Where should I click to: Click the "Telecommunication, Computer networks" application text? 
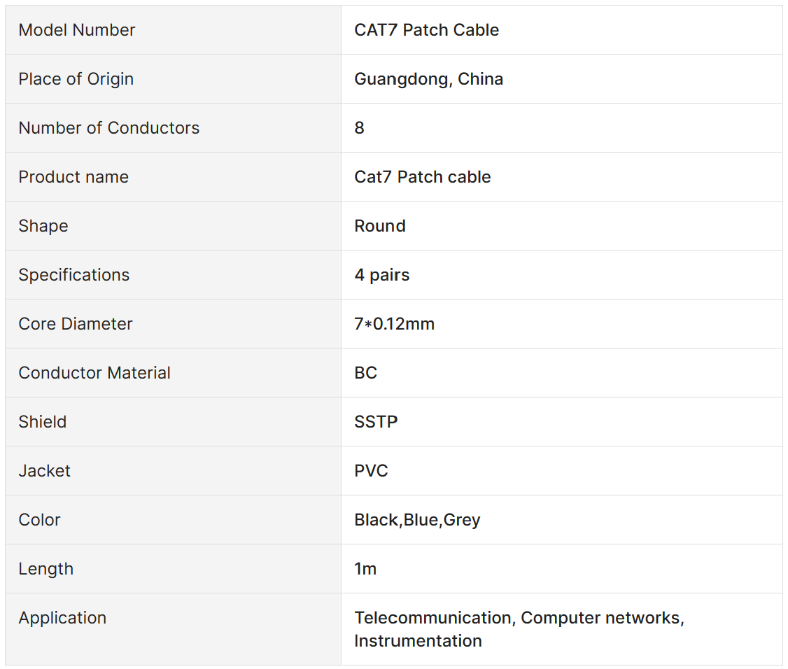(519, 618)
